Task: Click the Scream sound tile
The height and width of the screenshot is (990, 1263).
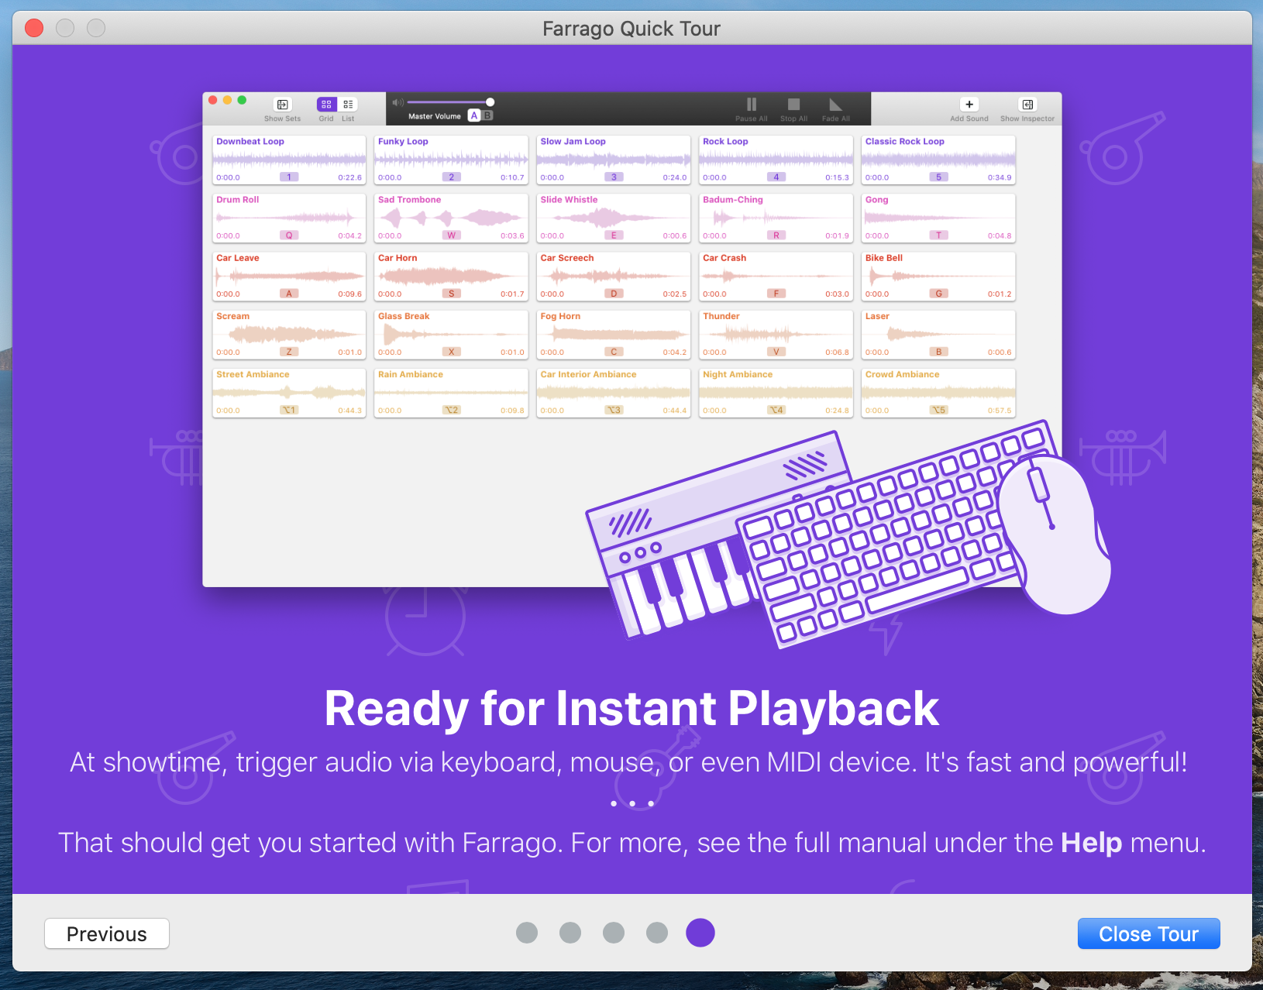Action: (289, 335)
